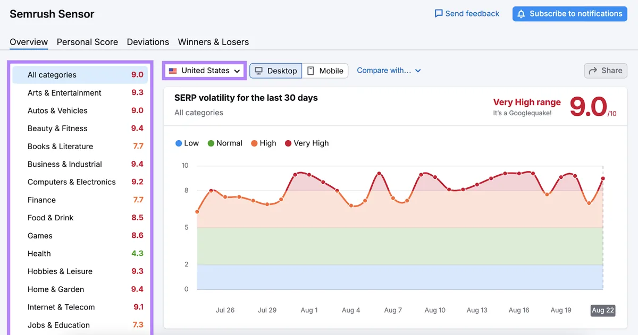Click the Jul 29 axis label

click(x=267, y=310)
